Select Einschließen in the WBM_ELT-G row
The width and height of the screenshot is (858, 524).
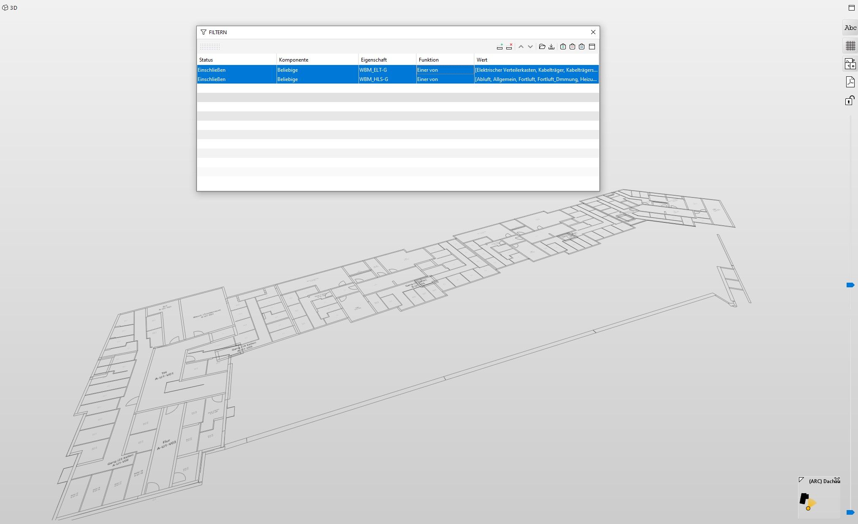pyautogui.click(x=236, y=70)
